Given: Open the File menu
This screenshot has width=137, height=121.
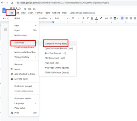Looking at the screenshot, I should click(x=11, y=13).
